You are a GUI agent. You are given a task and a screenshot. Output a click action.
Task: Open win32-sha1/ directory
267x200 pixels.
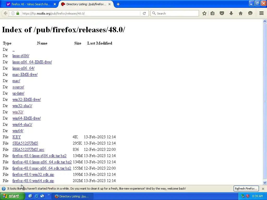pyautogui.click(x=22, y=106)
